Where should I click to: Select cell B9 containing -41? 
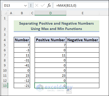pyautogui.click(x=22, y=65)
